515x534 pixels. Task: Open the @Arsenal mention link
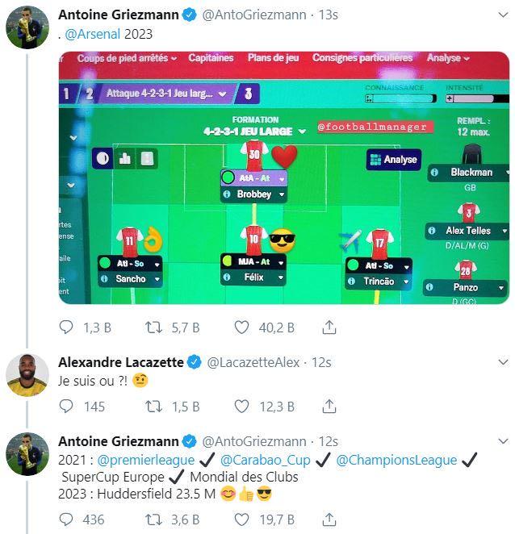(92, 34)
